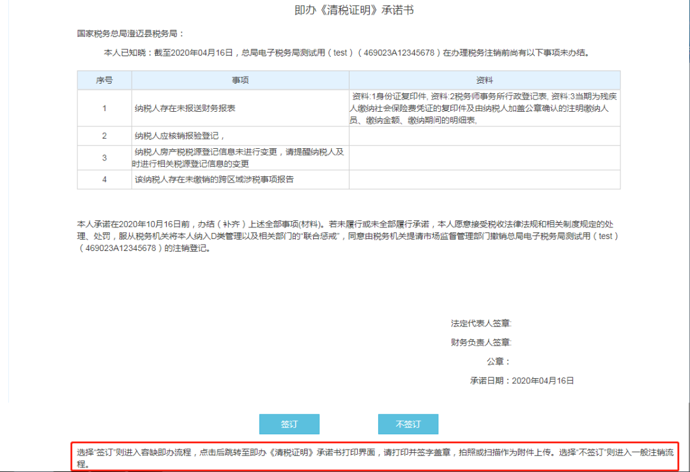This screenshot has height=472, width=690.
Task: Click the number 4 cell in 序号 column
Action: [x=104, y=179]
